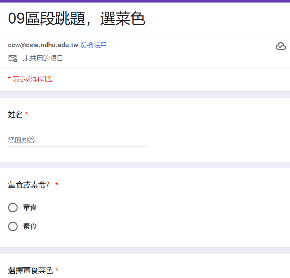This screenshot has width=290, height=278.
Task: Click the 葷食 option label text
Action: pos(30,208)
